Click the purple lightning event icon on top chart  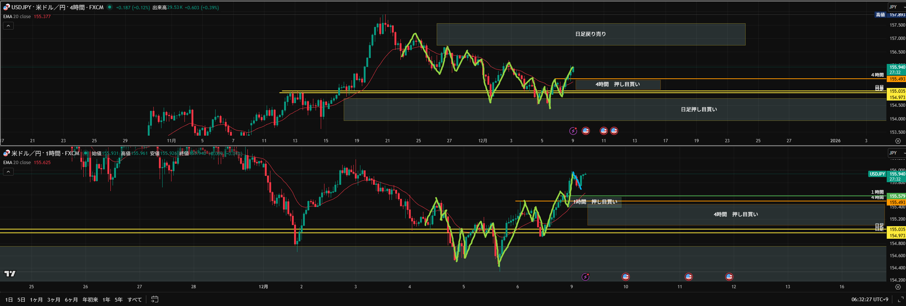click(573, 131)
